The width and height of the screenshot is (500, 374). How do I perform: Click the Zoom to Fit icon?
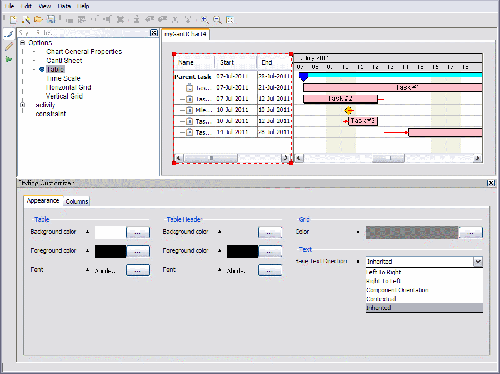pos(230,19)
